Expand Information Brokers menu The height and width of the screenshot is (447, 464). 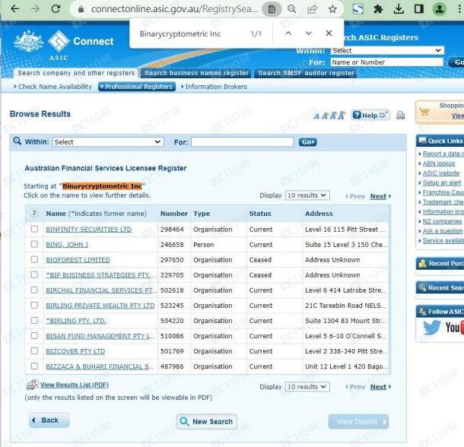tap(215, 87)
